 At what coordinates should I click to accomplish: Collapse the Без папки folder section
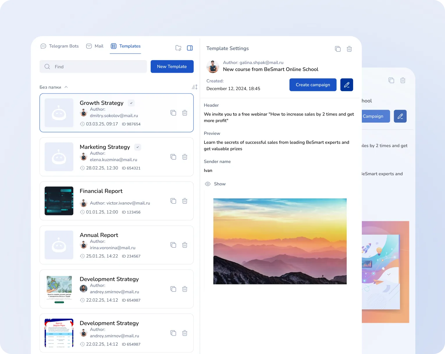pos(66,87)
